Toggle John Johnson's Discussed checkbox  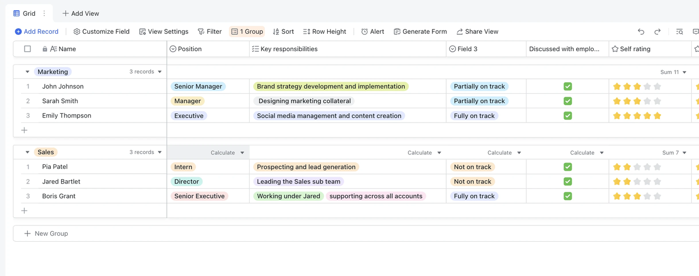pyautogui.click(x=567, y=87)
